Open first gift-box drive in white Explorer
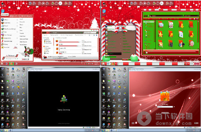The image size is (201, 132). pos(57,41)
